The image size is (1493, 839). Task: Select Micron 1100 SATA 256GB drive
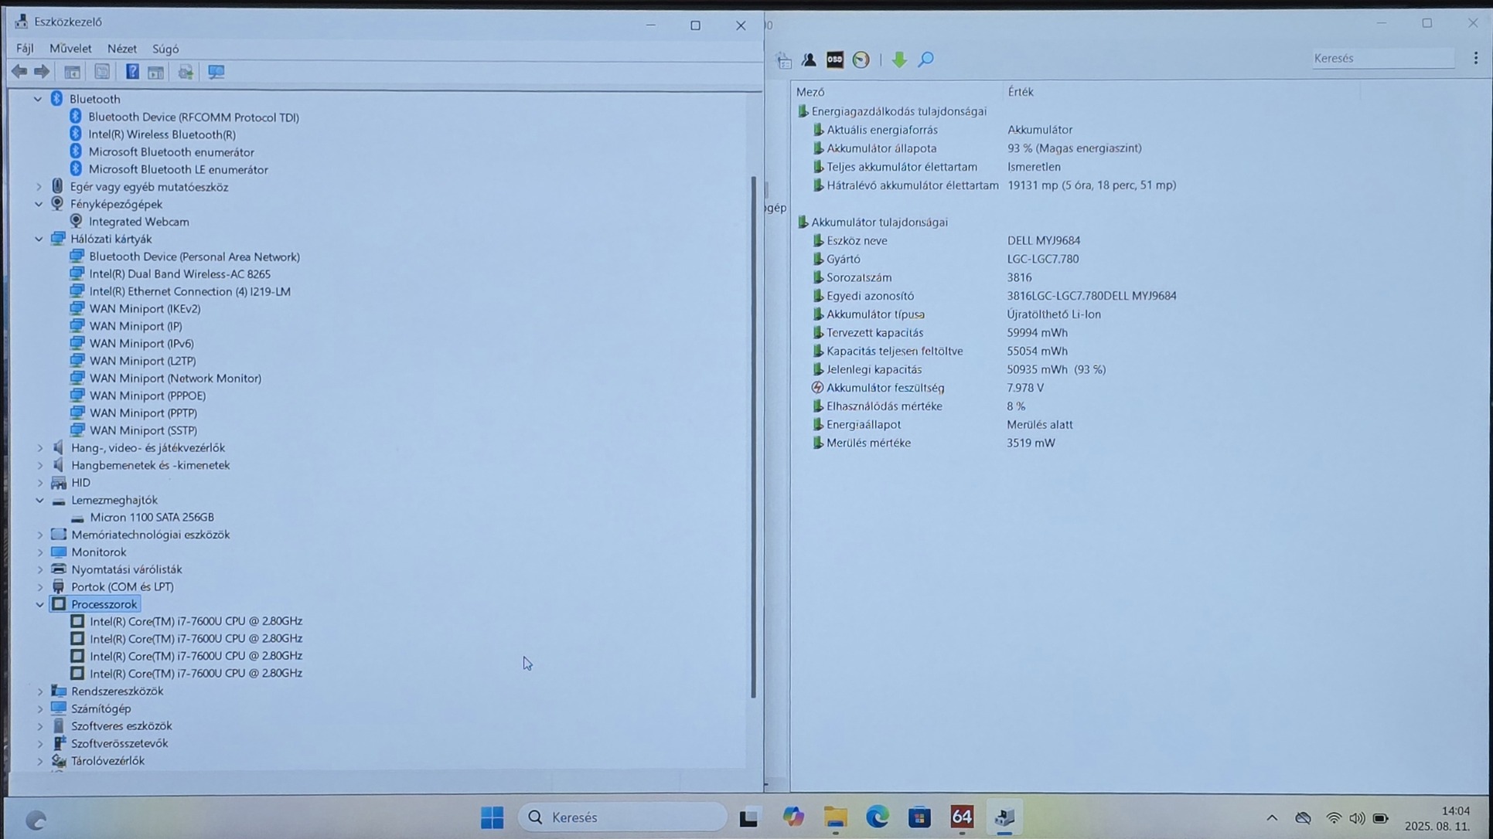coord(152,517)
